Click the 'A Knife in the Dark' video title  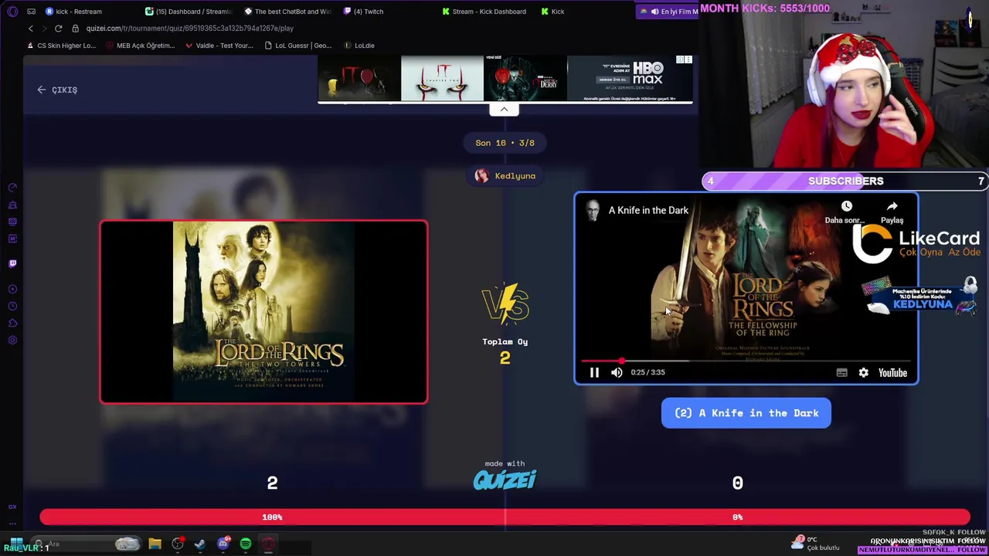[x=648, y=210]
